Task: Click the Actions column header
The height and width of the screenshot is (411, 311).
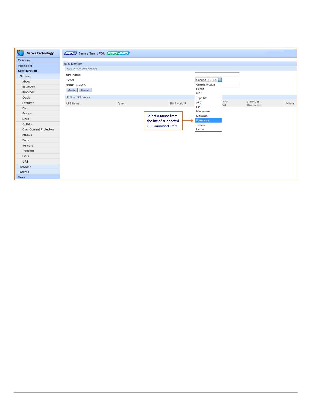Action: 290,103
